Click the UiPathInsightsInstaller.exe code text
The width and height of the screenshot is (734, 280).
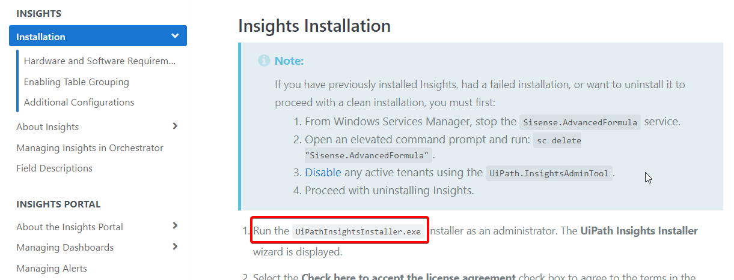[x=358, y=231]
